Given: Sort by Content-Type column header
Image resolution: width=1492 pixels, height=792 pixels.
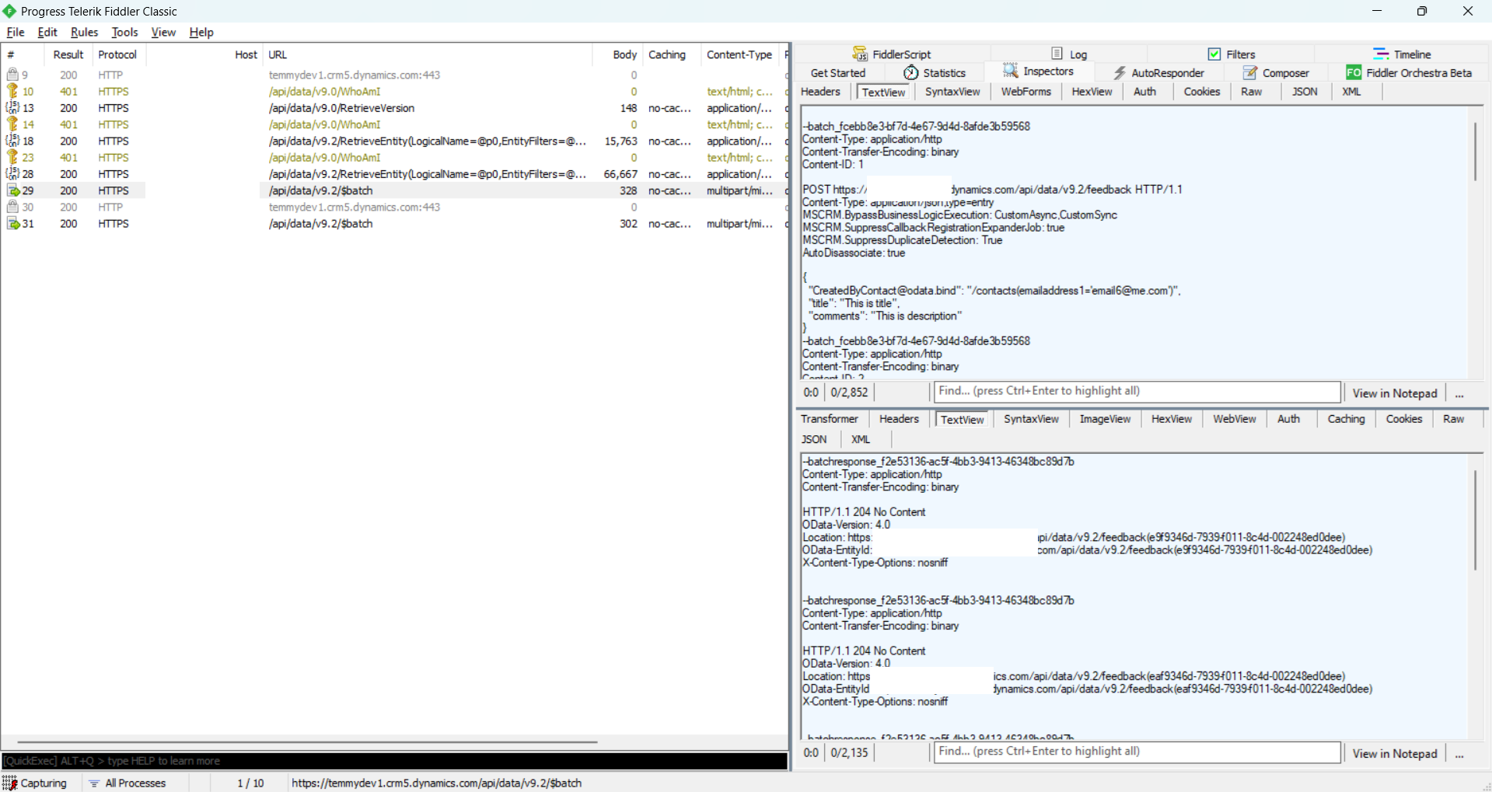Looking at the screenshot, I should click(739, 54).
